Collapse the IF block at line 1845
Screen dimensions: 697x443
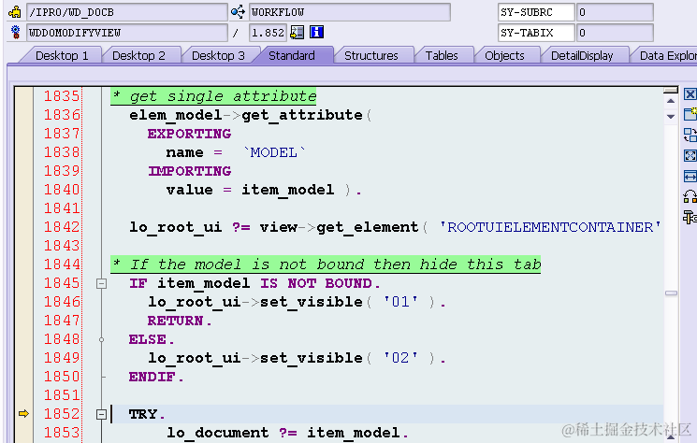101,283
